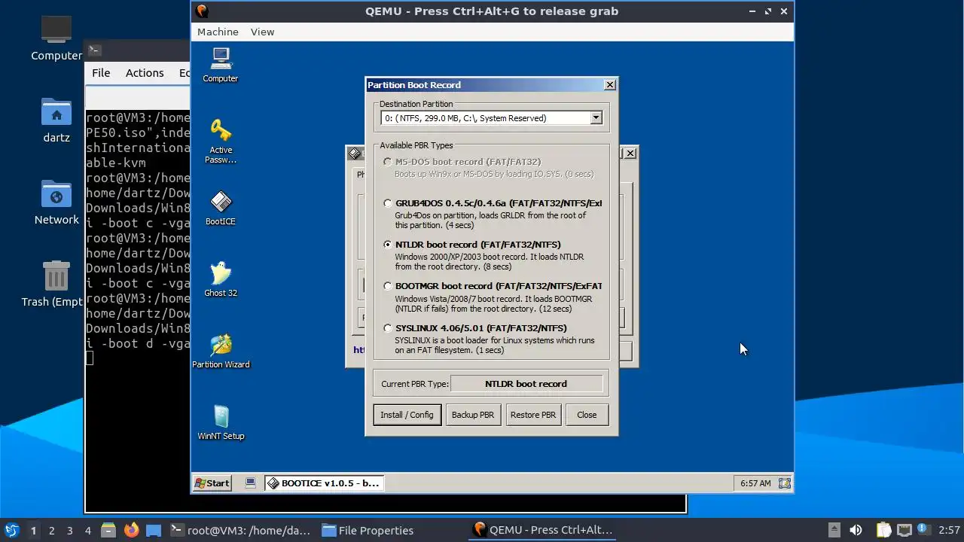Click the Install / Config button
This screenshot has width=964, height=542.
pyautogui.click(x=407, y=415)
